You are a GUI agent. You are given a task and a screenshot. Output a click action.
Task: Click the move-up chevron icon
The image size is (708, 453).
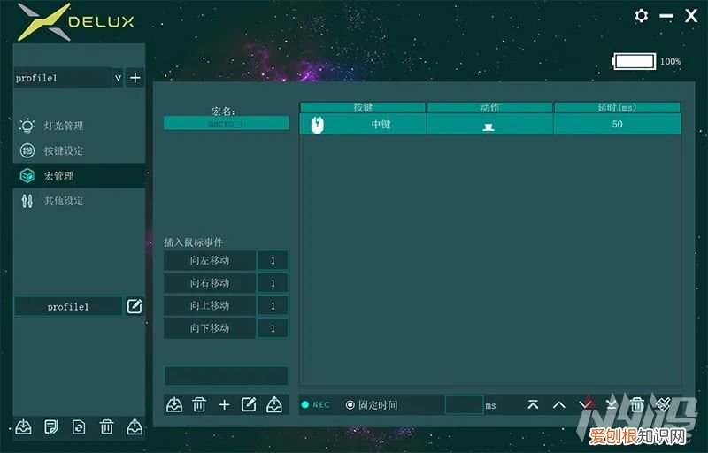coord(559,404)
